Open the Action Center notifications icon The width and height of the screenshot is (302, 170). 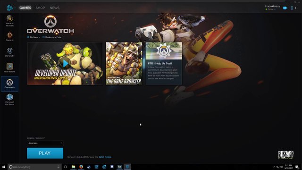point(297,167)
